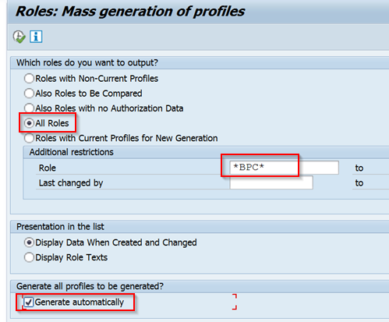
Task: Pick the All Roles radio button
Action: point(29,123)
